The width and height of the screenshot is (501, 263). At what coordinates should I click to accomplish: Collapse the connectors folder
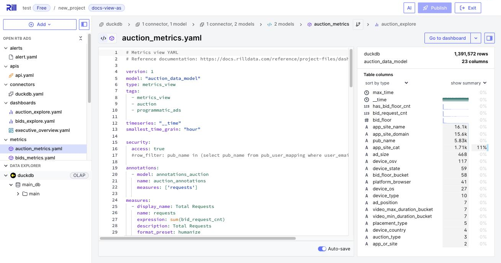point(6,84)
